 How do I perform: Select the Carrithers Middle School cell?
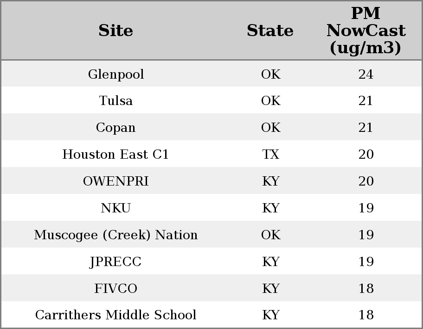coord(116,315)
